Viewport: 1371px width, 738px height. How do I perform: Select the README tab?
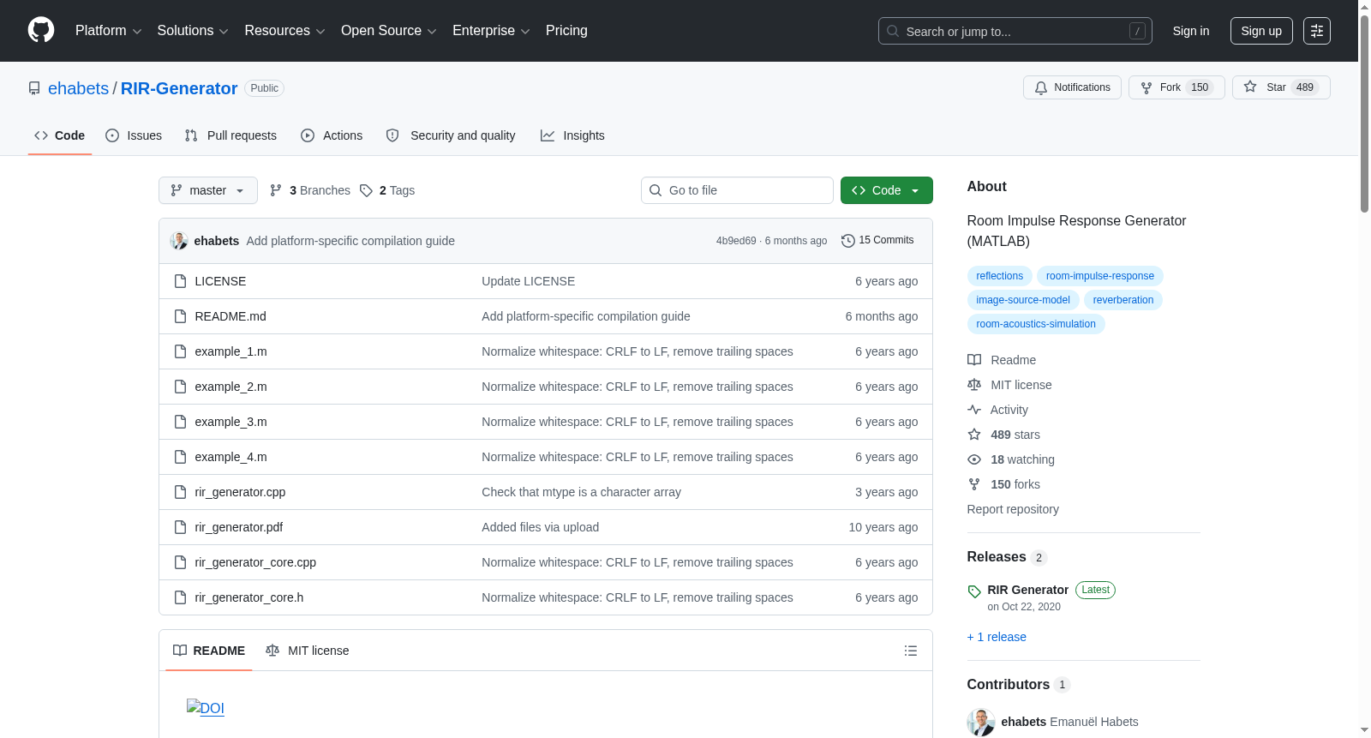tap(209, 651)
